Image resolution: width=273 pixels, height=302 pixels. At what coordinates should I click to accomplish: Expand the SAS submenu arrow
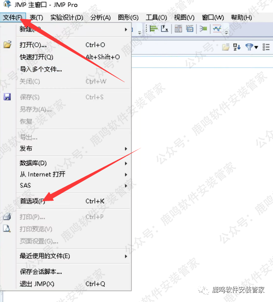[126, 186]
